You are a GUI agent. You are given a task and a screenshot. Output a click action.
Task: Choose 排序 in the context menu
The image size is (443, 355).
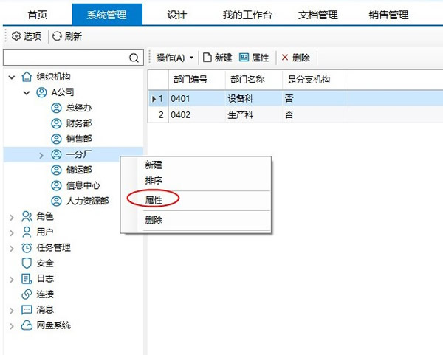click(x=154, y=180)
